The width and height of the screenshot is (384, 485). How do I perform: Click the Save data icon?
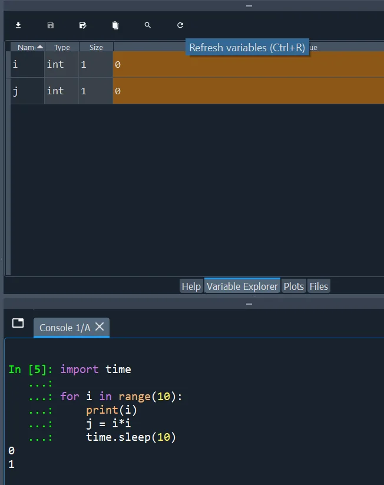coord(51,25)
